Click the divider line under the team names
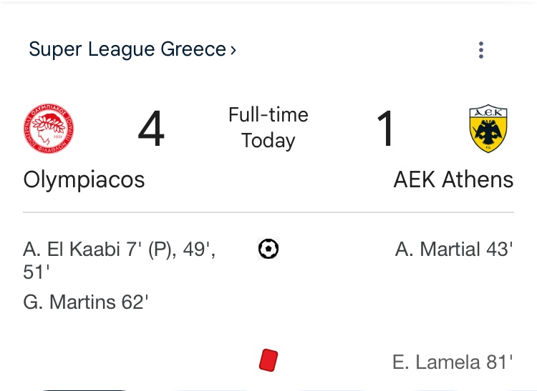537x391 pixels. (268, 212)
